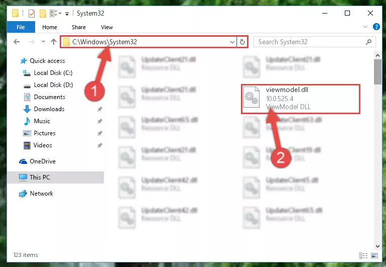Image resolution: width=386 pixels, height=267 pixels.
Task: Click the Search System32 field
Action: point(315,42)
